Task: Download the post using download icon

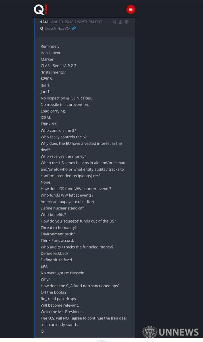Action: pyautogui.click(x=121, y=22)
